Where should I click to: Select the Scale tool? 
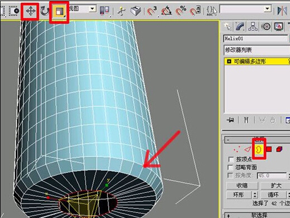click(59, 12)
